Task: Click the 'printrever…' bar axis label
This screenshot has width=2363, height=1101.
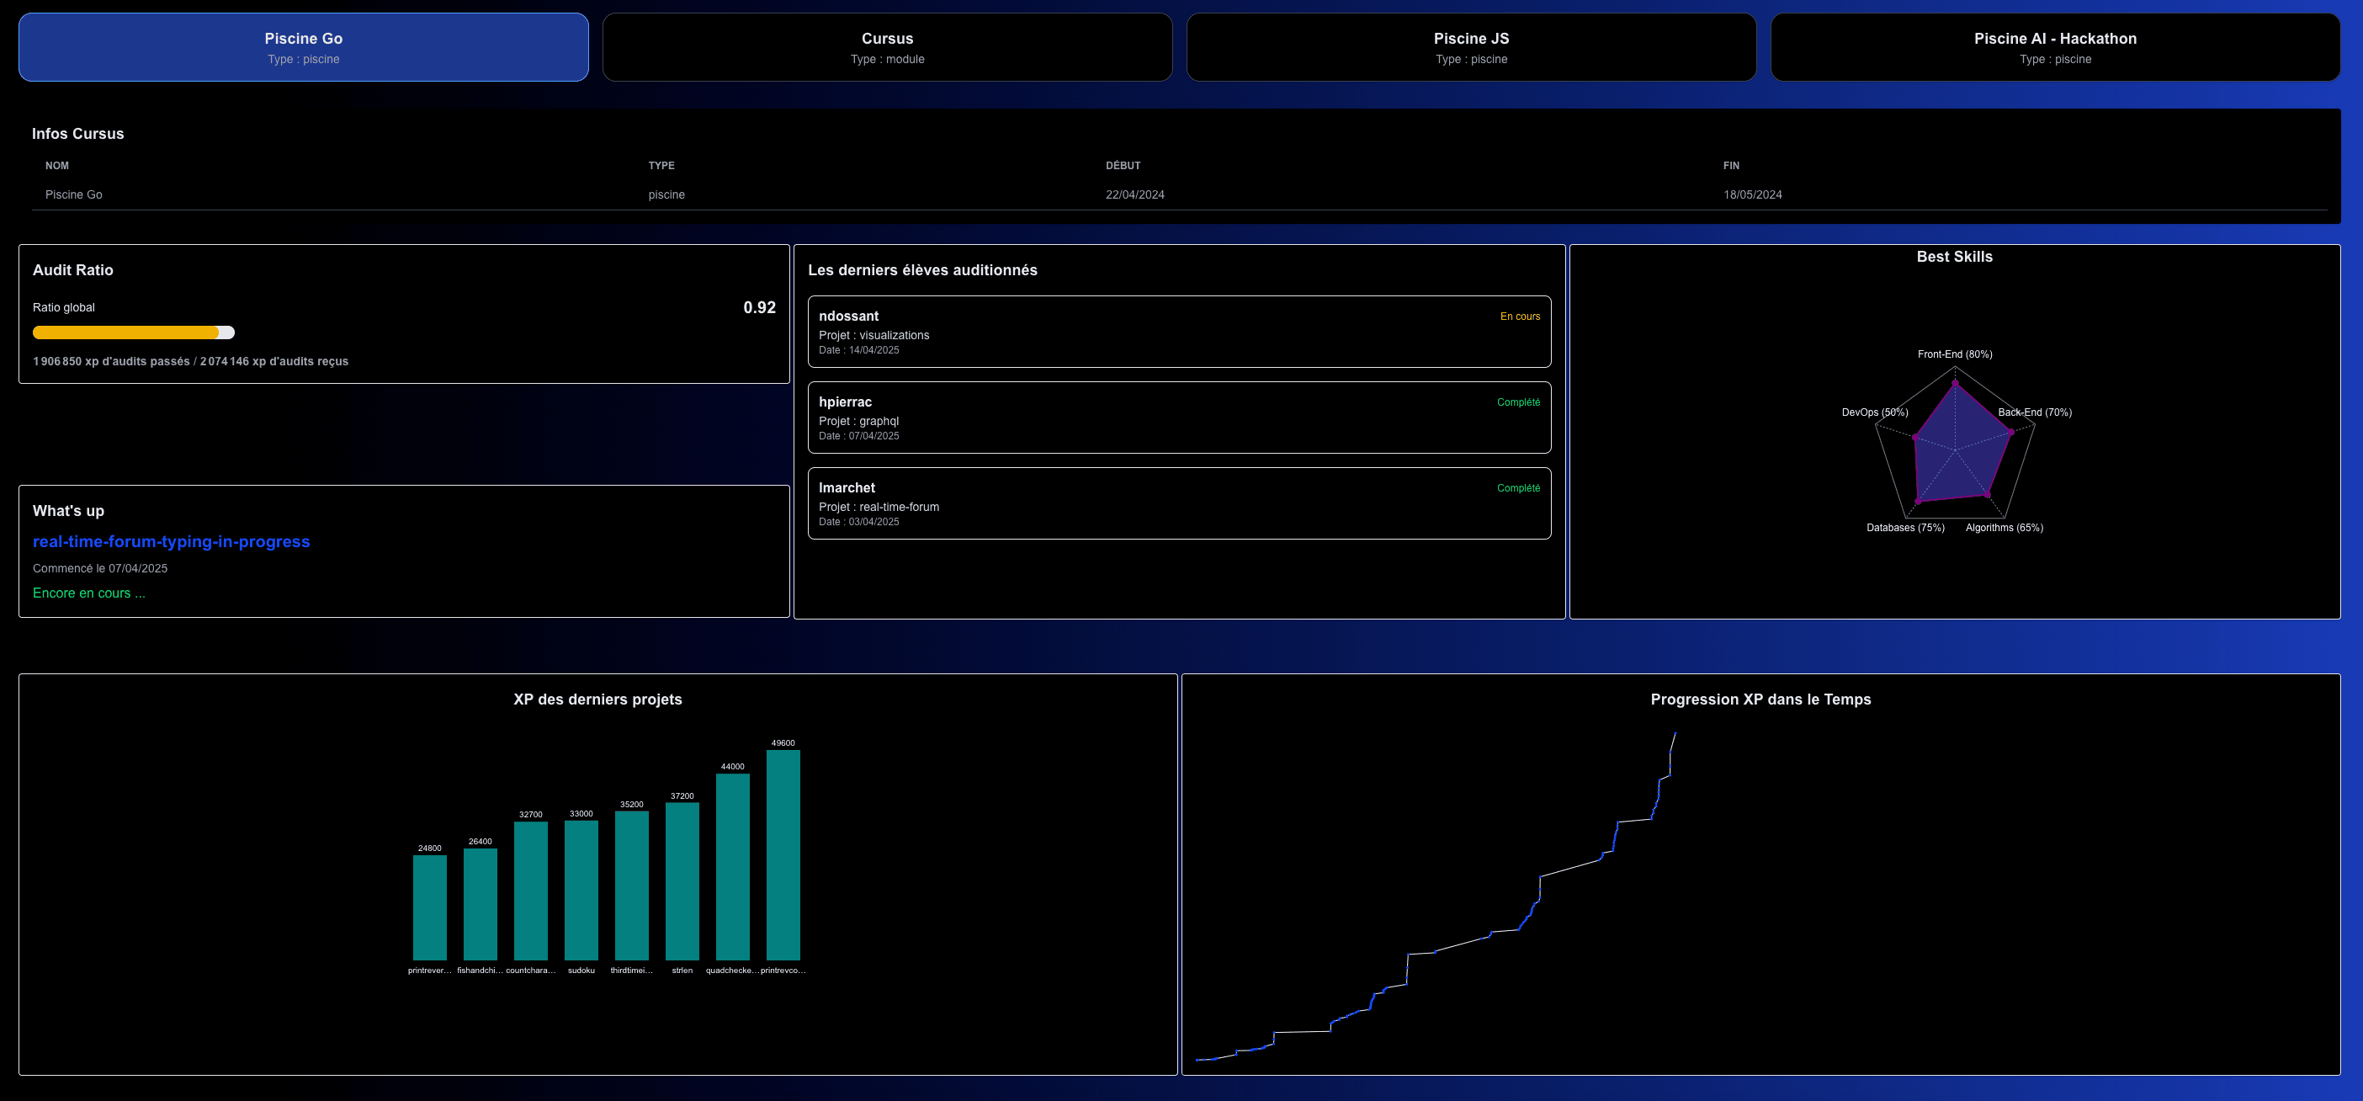Action: tap(429, 970)
